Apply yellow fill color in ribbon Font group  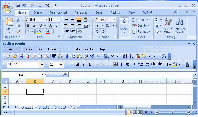tap(39, 31)
